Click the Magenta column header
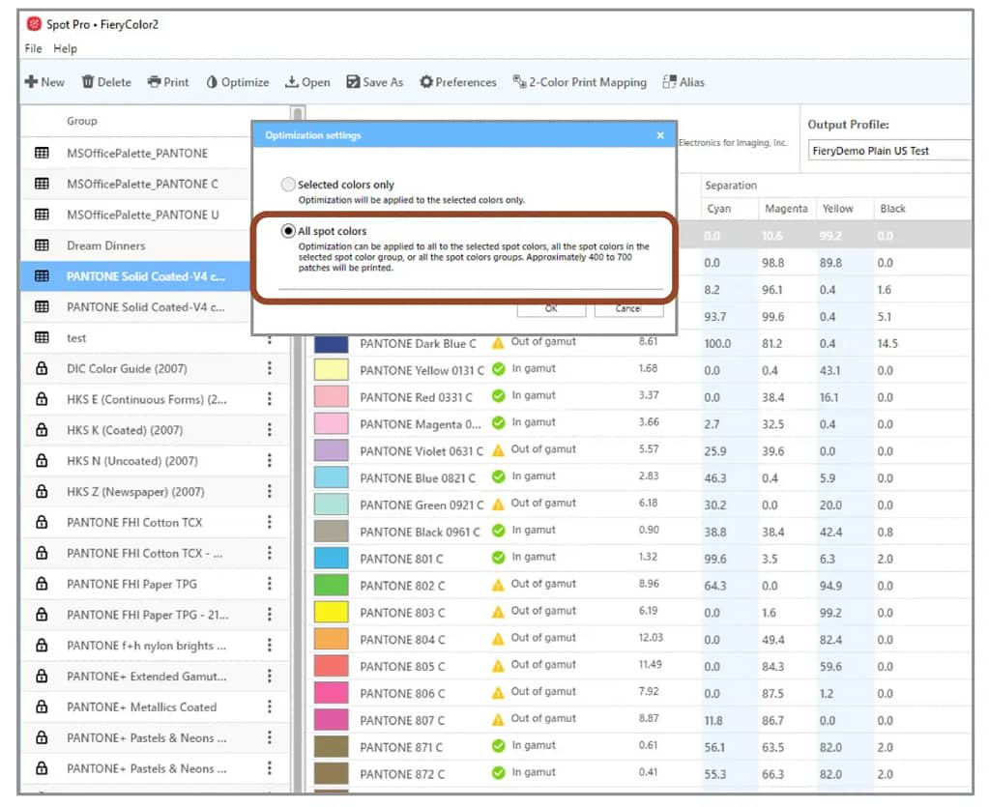This screenshot has width=989, height=807. [787, 209]
